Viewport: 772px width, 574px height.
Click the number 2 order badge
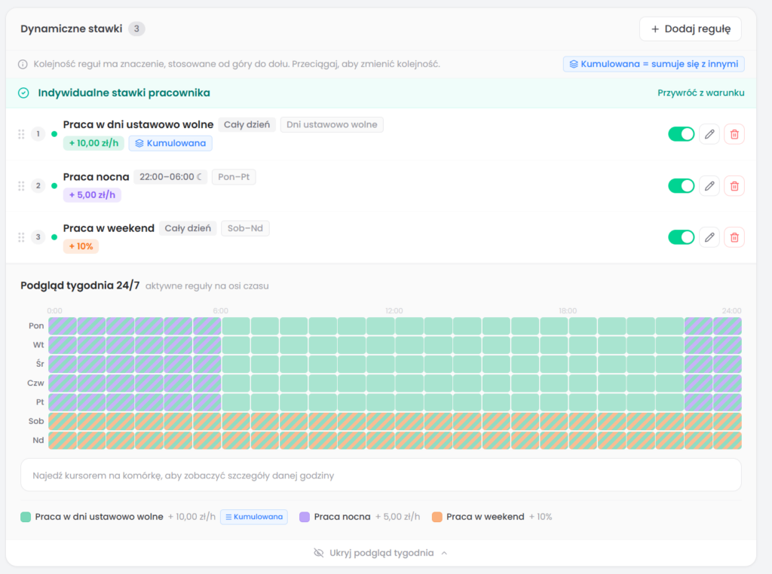tap(38, 186)
